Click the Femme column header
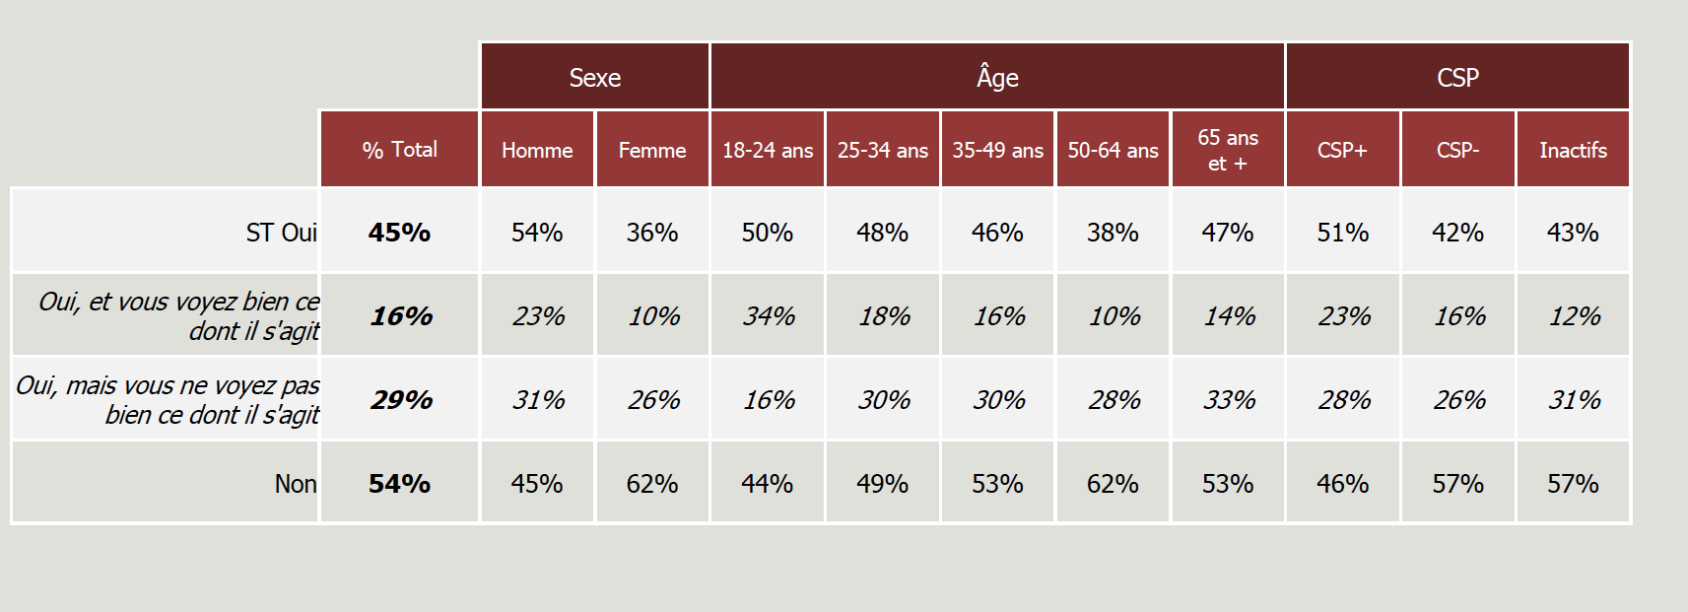Screen dimensions: 1688x612 [x=652, y=150]
